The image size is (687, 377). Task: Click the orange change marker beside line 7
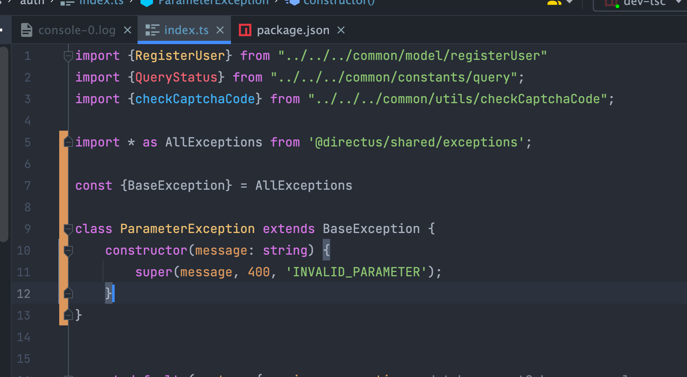pos(63,186)
